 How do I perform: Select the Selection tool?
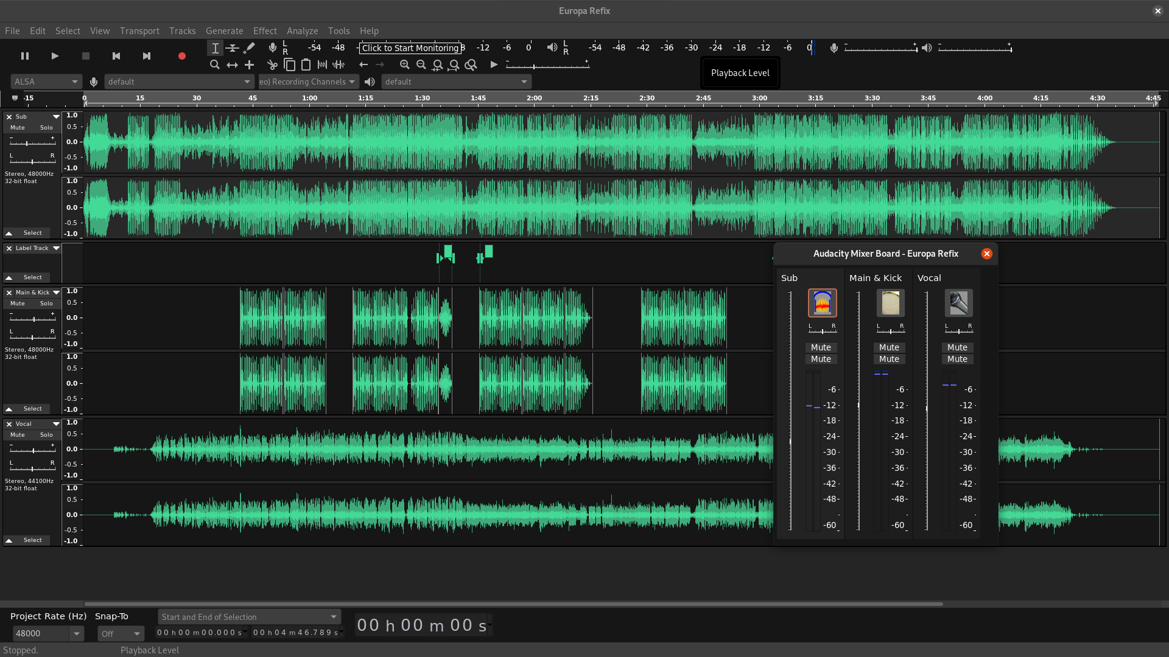(x=215, y=47)
